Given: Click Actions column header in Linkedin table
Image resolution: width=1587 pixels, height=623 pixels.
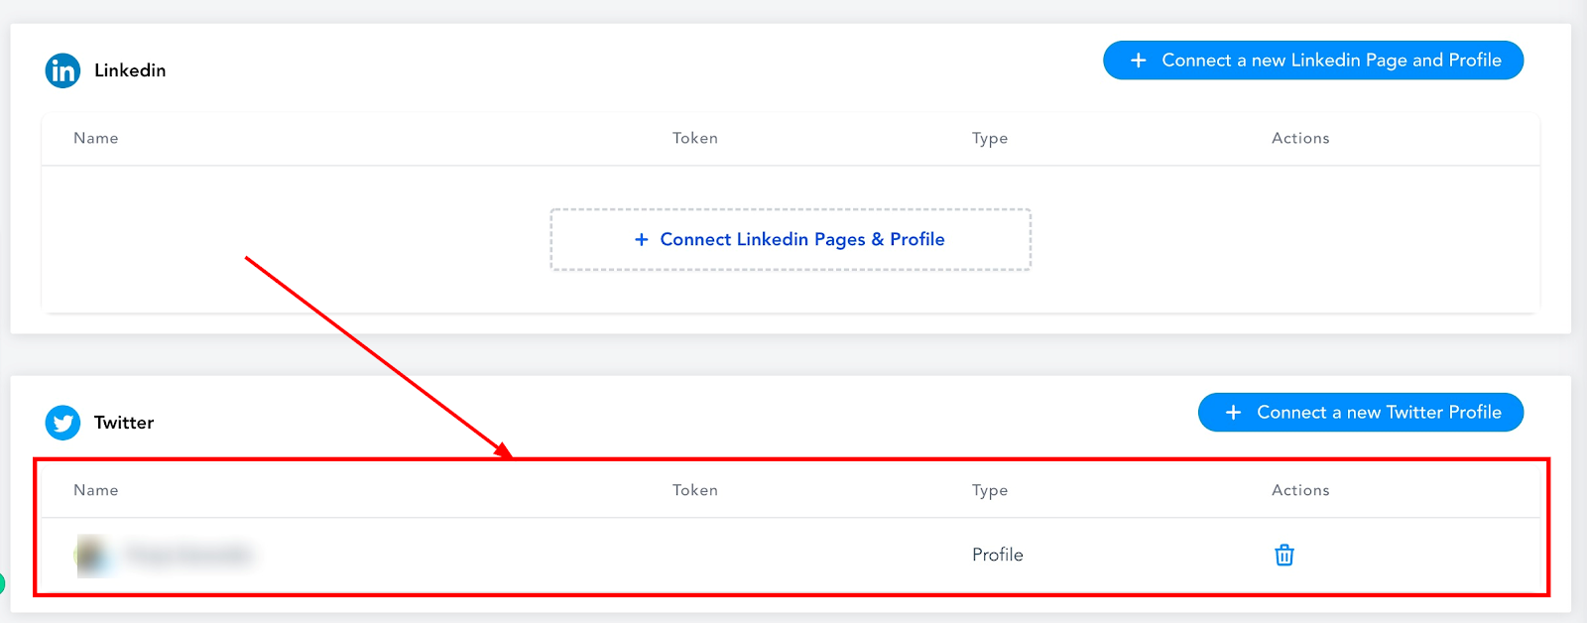Looking at the screenshot, I should [1300, 138].
